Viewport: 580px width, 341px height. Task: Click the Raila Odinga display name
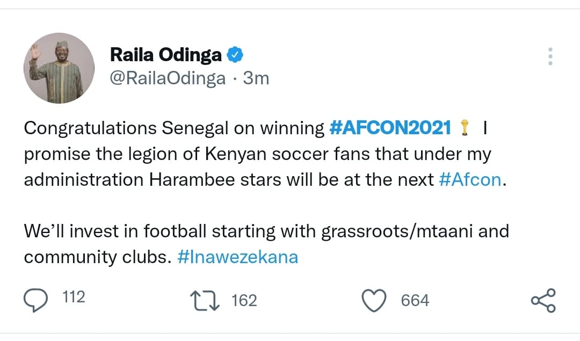166,54
